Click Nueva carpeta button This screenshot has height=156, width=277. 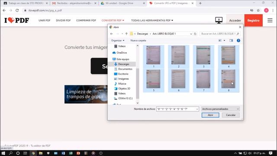coord(138,40)
